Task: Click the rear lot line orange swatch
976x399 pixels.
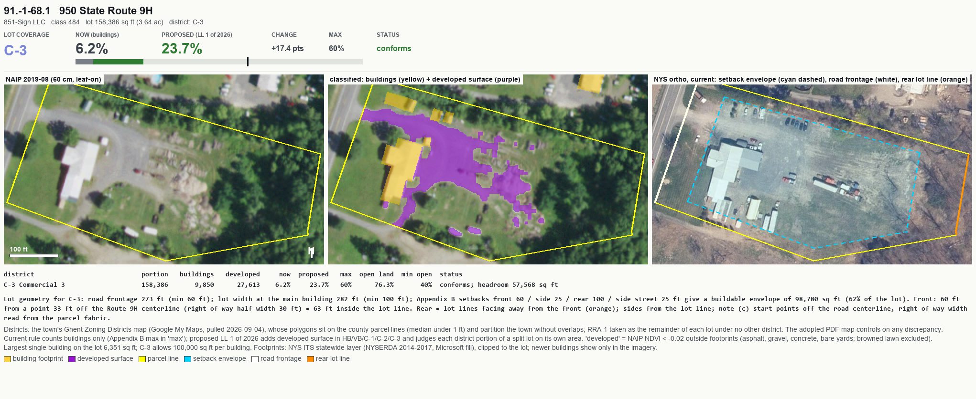Action: 310,359
